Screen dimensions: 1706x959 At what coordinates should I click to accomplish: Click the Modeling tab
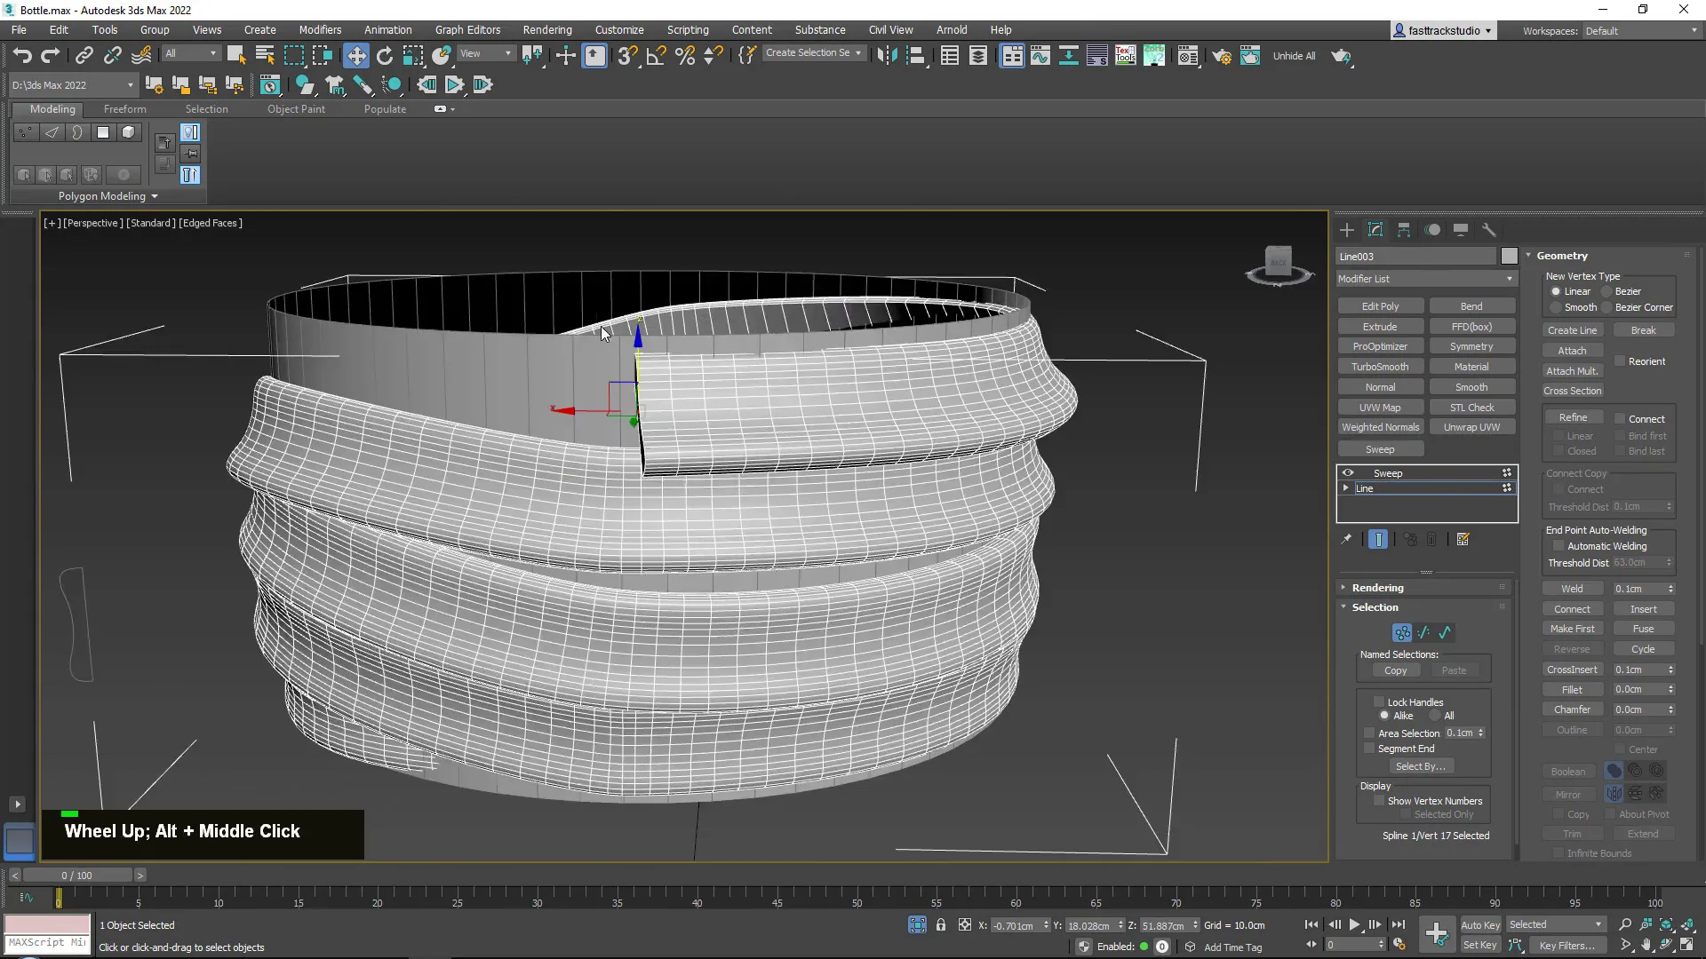pyautogui.click(x=52, y=109)
